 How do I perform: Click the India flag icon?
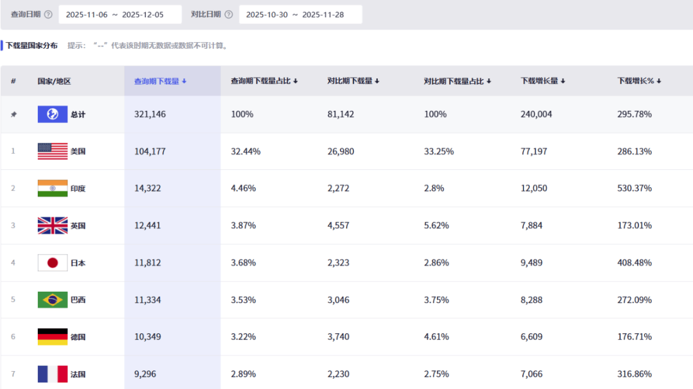click(53, 188)
